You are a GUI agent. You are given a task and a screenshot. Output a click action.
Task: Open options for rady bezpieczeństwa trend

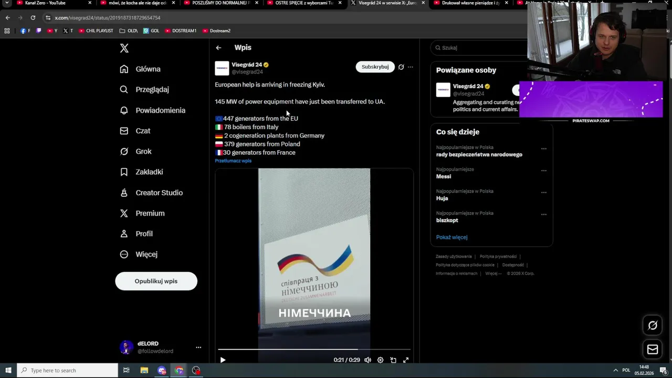point(544,149)
